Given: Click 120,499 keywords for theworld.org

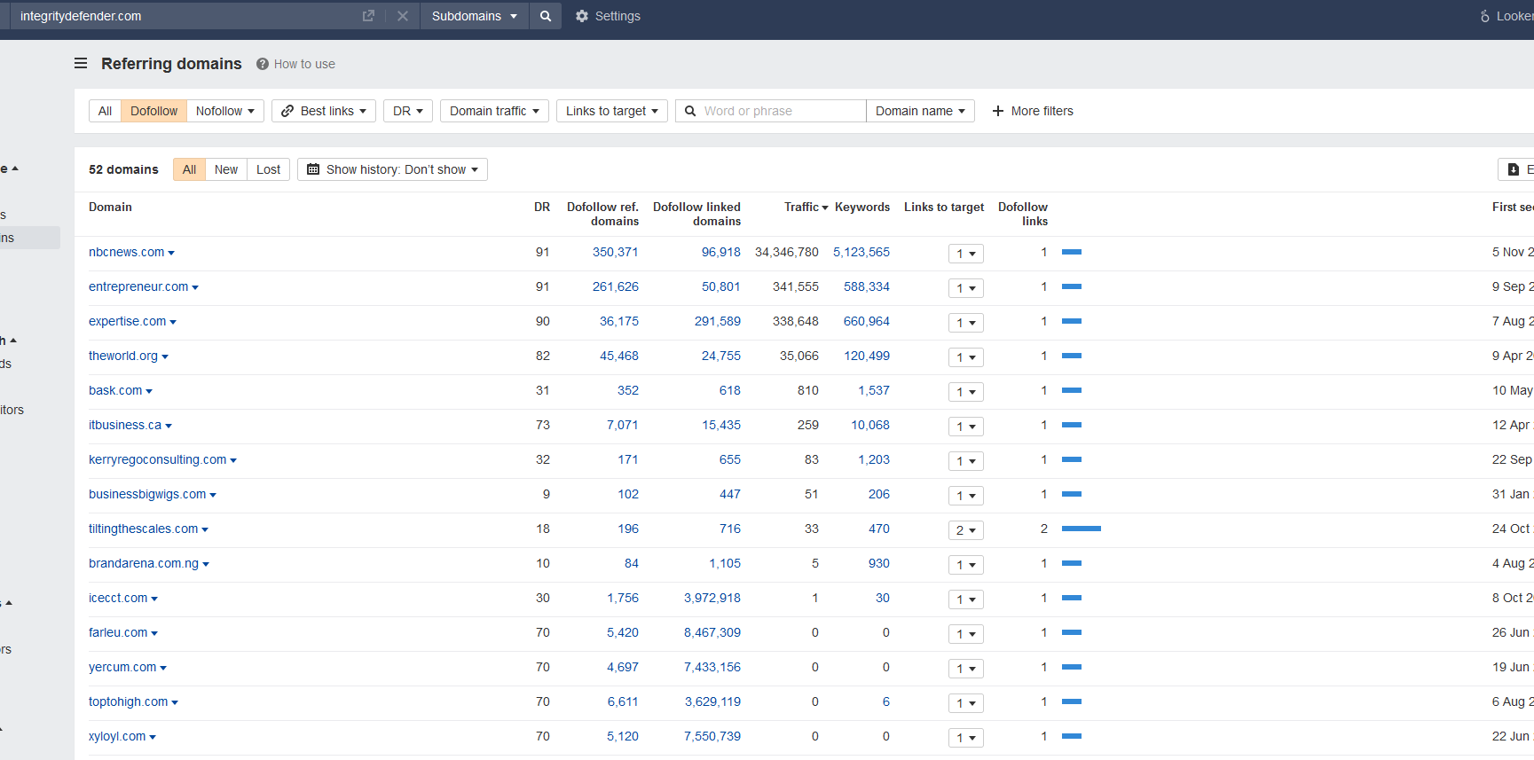Looking at the screenshot, I should pyautogui.click(x=866, y=356).
